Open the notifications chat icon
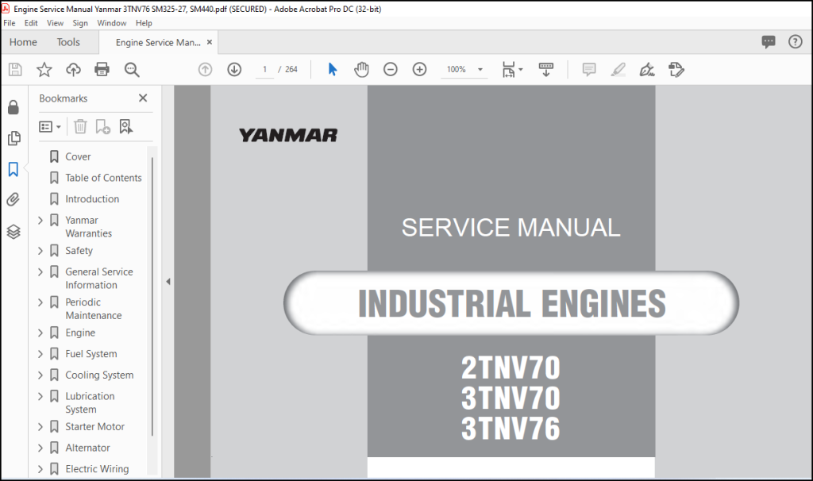This screenshot has height=481, width=813. pyautogui.click(x=769, y=42)
